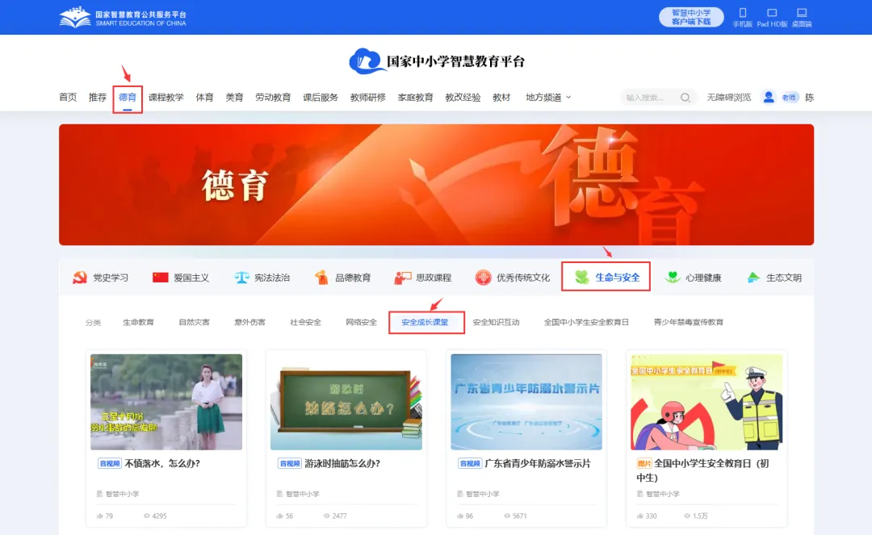Click the 5671 views eye icon
Image resolution: width=872 pixels, height=535 pixels.
pyautogui.click(x=507, y=516)
